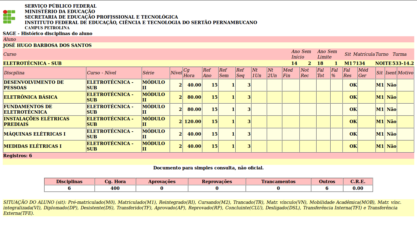Click the C.R.E. summary header
The image size is (417, 234).
click(x=358, y=182)
